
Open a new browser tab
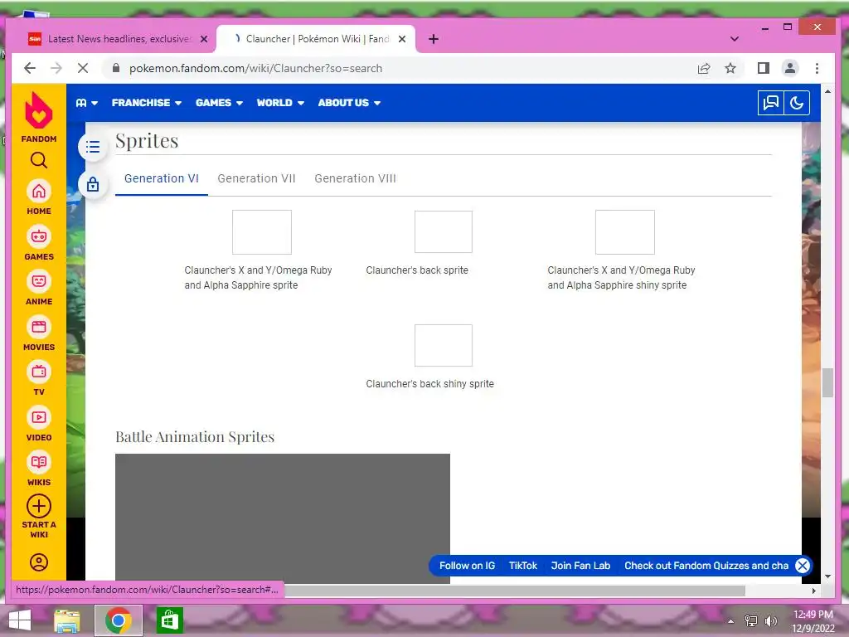433,39
